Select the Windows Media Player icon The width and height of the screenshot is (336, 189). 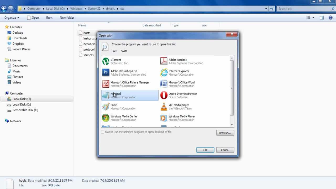coord(164,118)
